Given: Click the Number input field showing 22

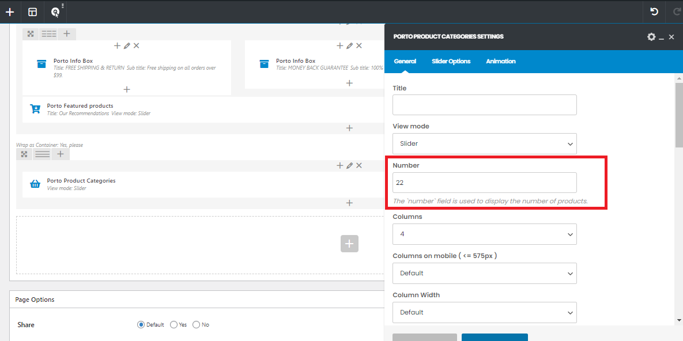Looking at the screenshot, I should [x=484, y=183].
